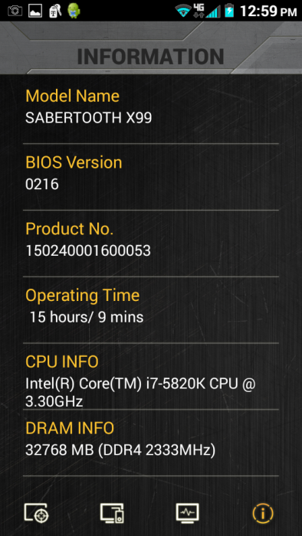The image size is (302, 536).
Task: Open the screen target icon in bottom bar
Action: point(36,513)
